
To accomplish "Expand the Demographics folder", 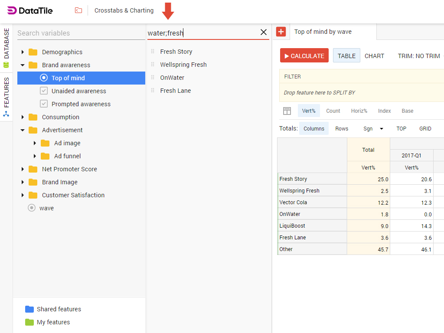I will (x=23, y=52).
